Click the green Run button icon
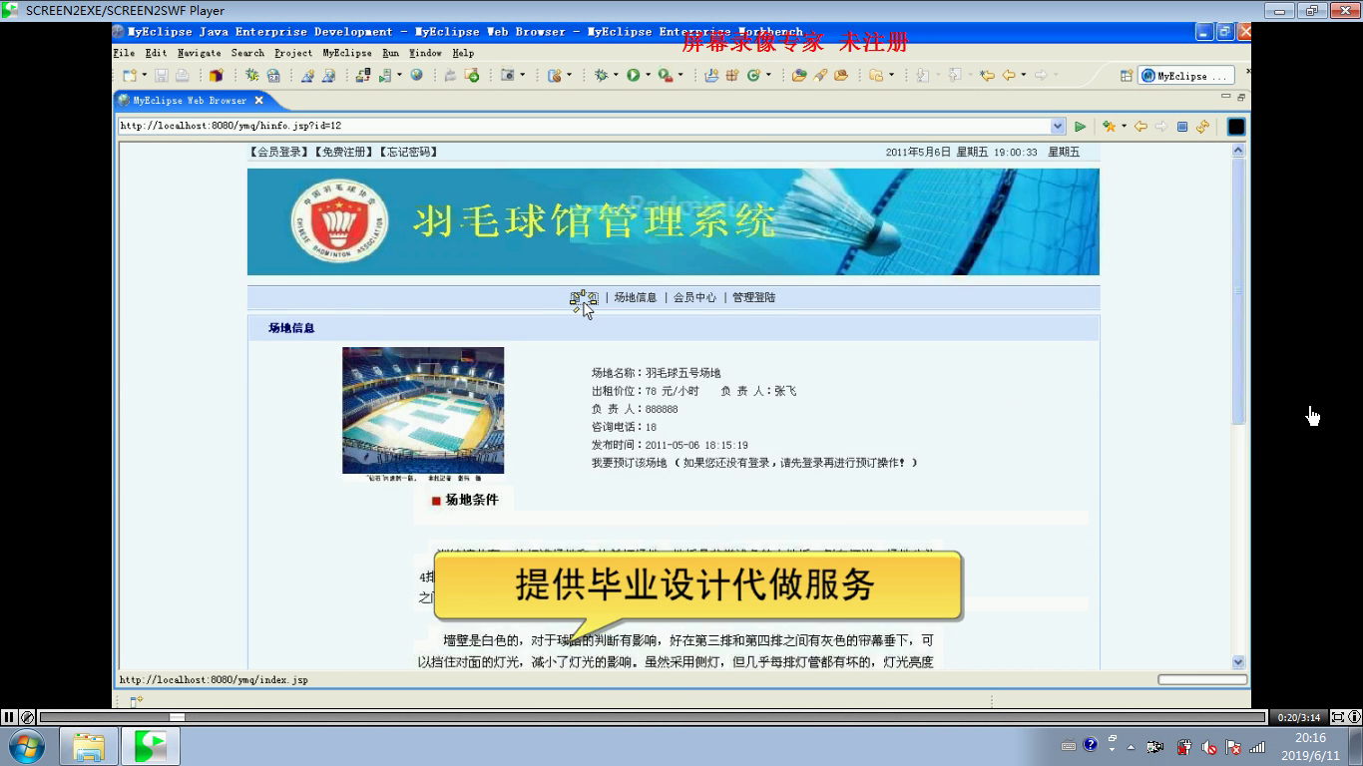This screenshot has width=1363, height=766. click(x=634, y=75)
